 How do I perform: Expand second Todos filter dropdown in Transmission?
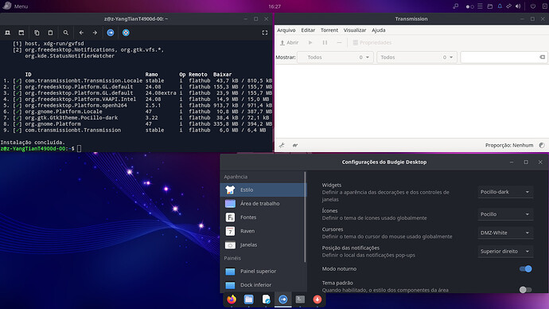417,57
